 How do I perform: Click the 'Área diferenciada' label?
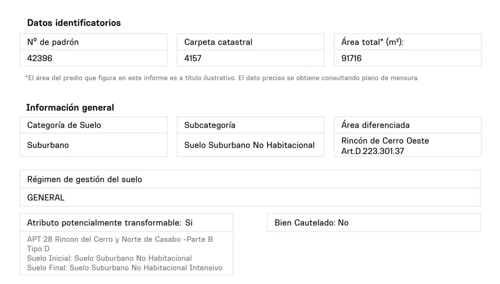click(375, 125)
